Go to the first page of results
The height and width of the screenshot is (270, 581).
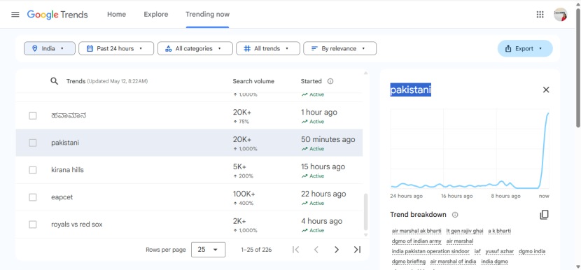pos(295,250)
